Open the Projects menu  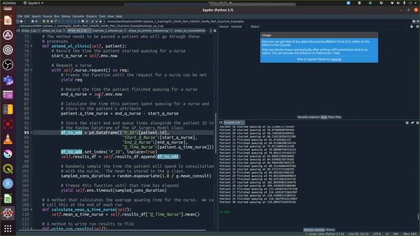91,16
